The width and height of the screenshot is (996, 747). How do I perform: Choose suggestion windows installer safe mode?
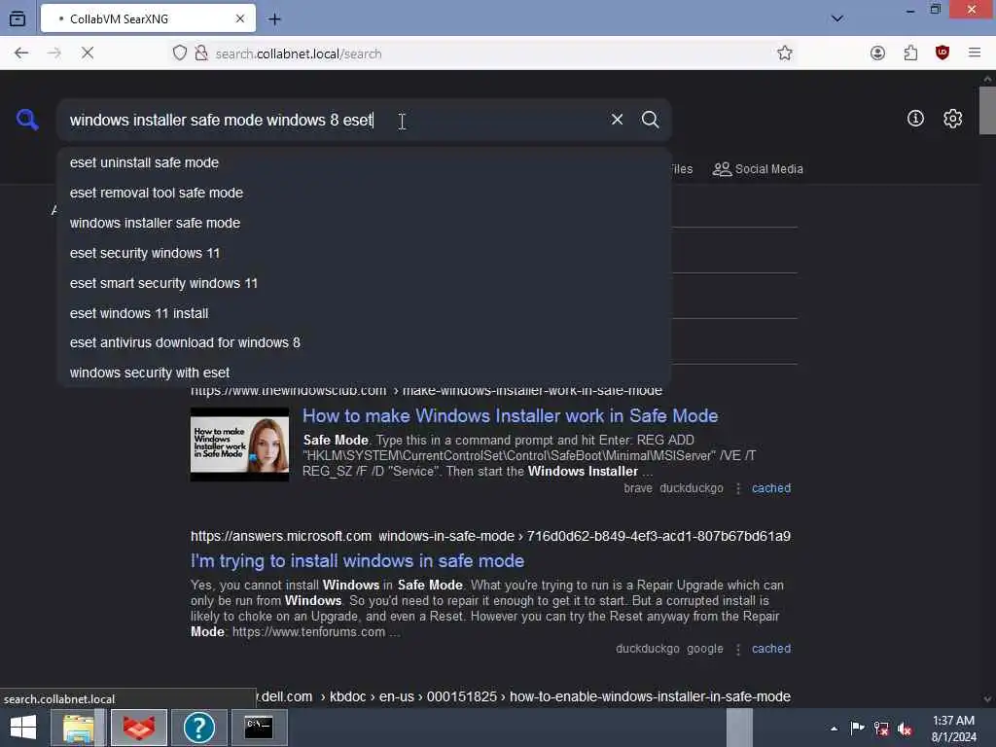364,223
